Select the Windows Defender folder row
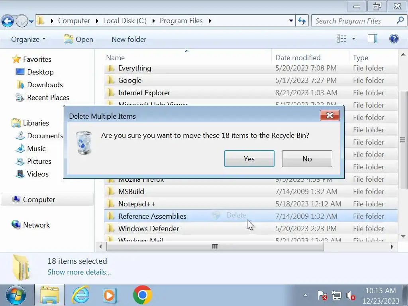 pyautogui.click(x=251, y=228)
